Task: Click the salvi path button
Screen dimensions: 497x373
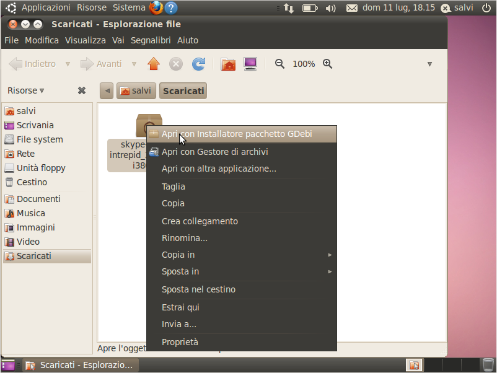Action: pyautogui.click(x=136, y=91)
